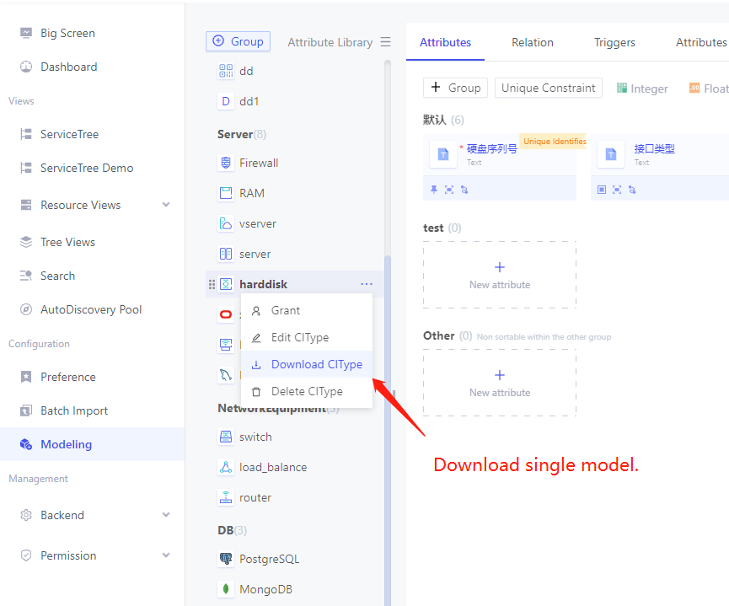The width and height of the screenshot is (729, 606).
Task: Click the Tree Views layers icon
Action: click(x=26, y=242)
